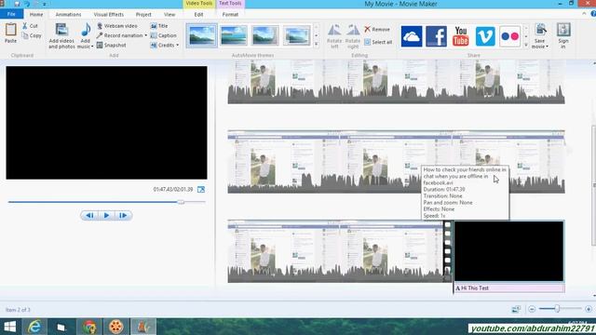This screenshot has width=596, height=335.
Task: Switch to the Visual Effects tab
Action: pyautogui.click(x=109, y=15)
